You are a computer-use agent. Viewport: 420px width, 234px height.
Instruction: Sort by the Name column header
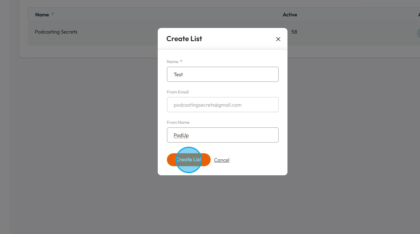[42, 15]
